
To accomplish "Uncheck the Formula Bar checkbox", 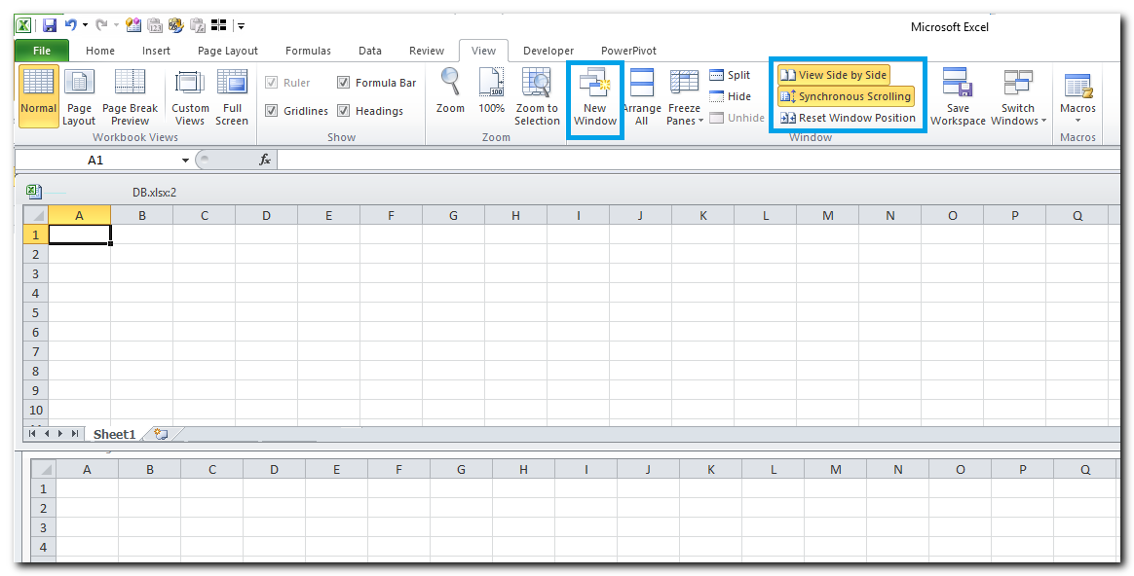I will click(344, 83).
